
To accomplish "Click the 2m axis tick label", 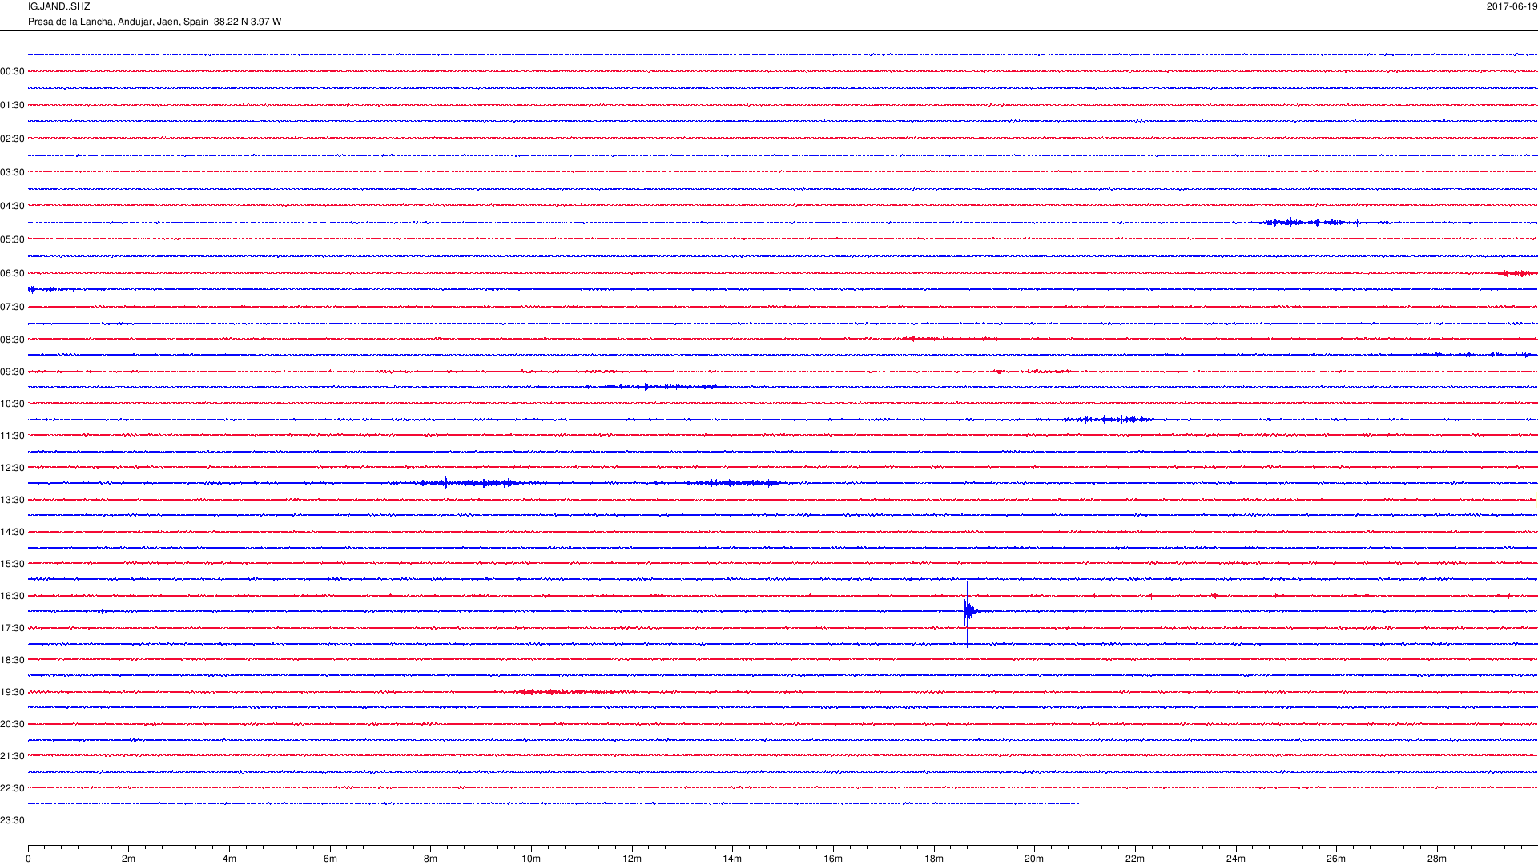I will pyautogui.click(x=129, y=859).
